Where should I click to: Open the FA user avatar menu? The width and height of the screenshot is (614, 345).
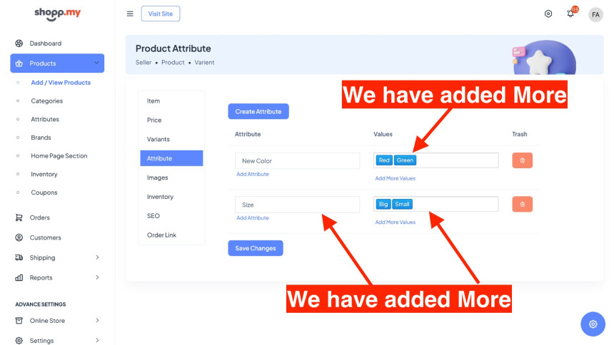pos(595,14)
